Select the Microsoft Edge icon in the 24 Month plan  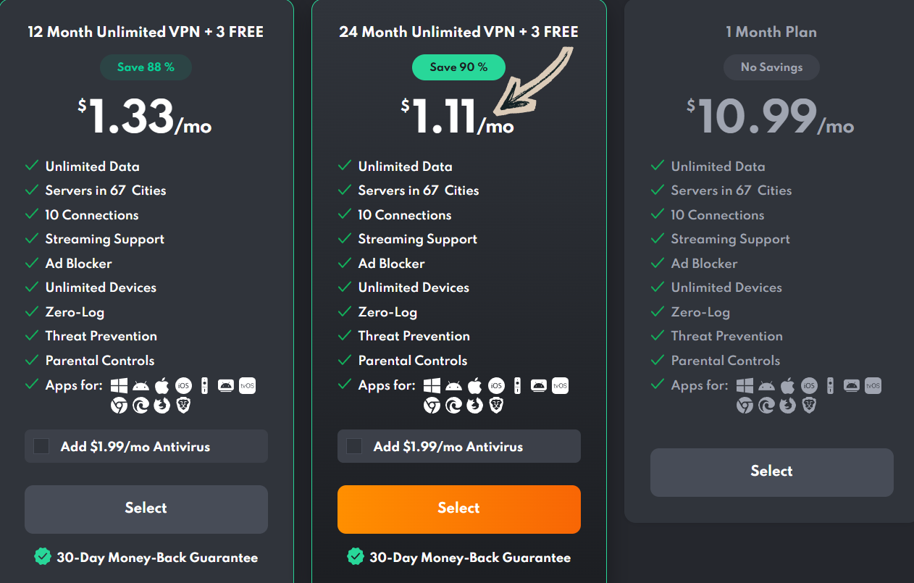453,405
